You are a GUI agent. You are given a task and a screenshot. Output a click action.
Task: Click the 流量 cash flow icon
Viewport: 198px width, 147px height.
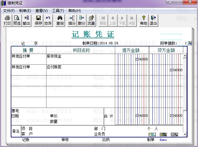pyautogui.click(x=91, y=20)
